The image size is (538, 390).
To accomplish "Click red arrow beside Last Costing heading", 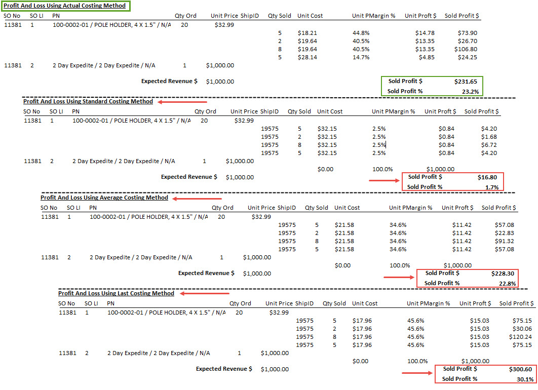I will (x=205, y=293).
